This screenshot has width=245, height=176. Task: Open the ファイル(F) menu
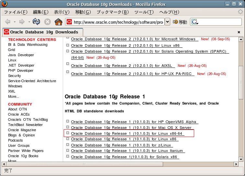16,12
